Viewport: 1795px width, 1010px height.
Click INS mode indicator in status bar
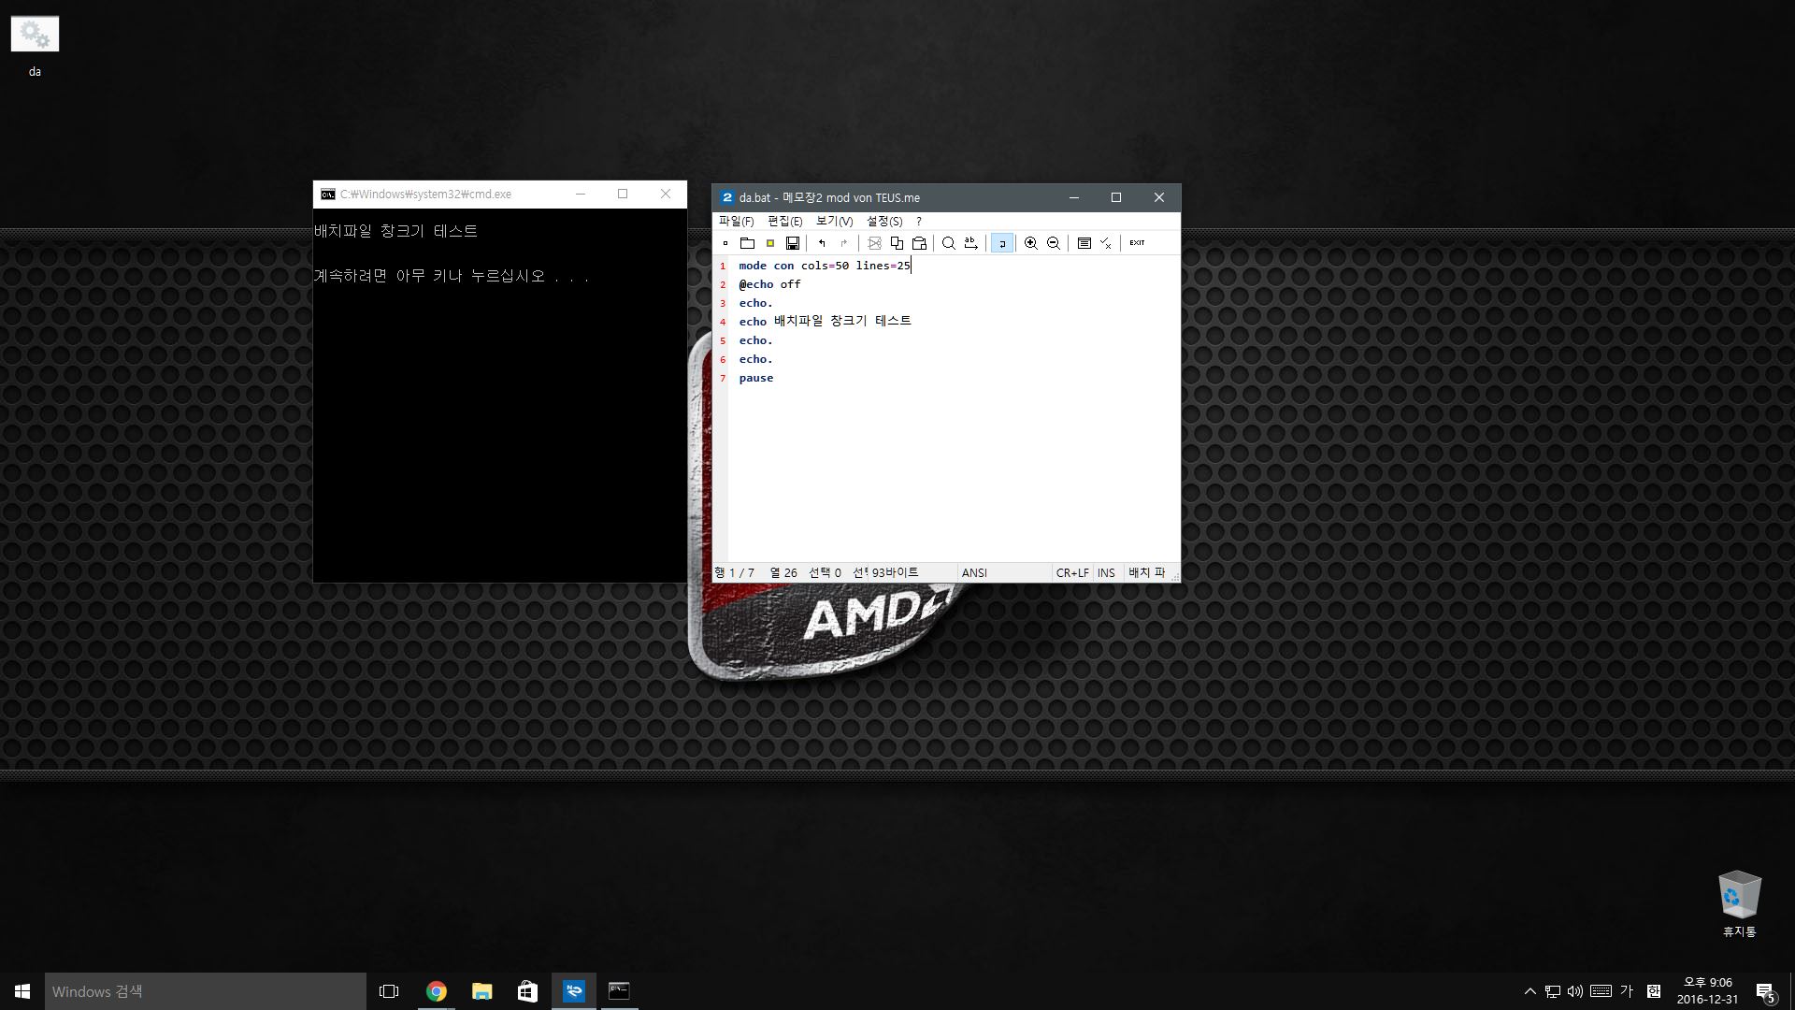[x=1106, y=573]
